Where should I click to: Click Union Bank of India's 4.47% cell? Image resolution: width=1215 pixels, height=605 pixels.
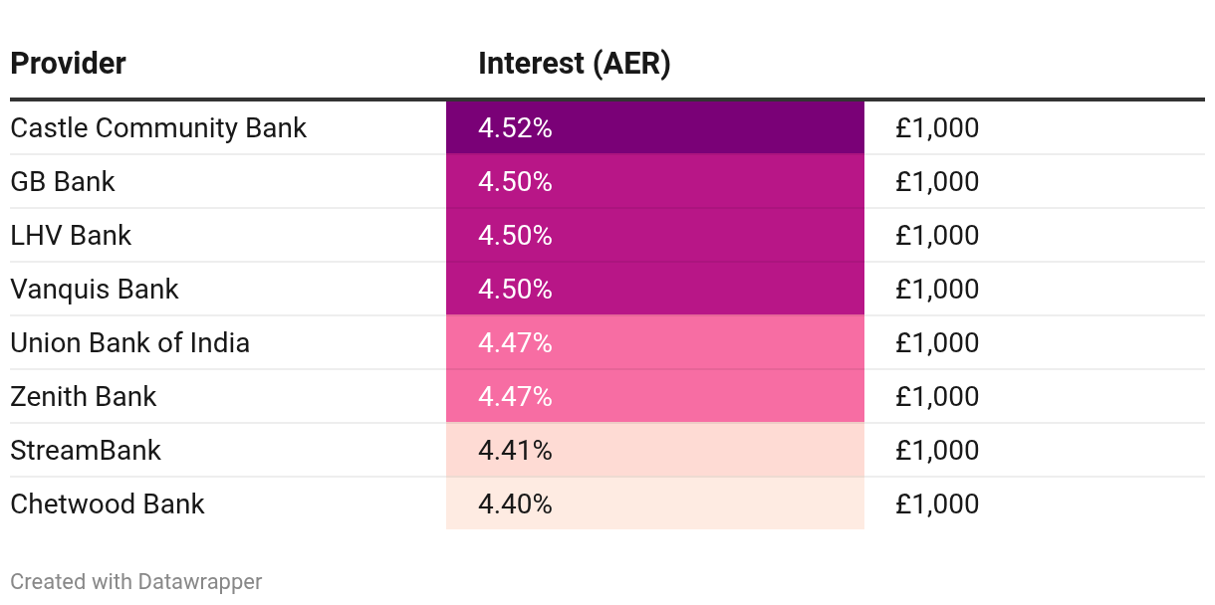coord(654,343)
